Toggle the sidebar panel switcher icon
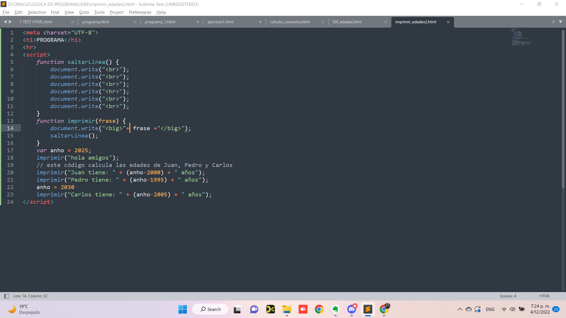This screenshot has width=566, height=318. click(6, 296)
